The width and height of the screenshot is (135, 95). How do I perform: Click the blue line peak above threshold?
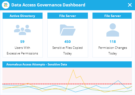(118, 81)
